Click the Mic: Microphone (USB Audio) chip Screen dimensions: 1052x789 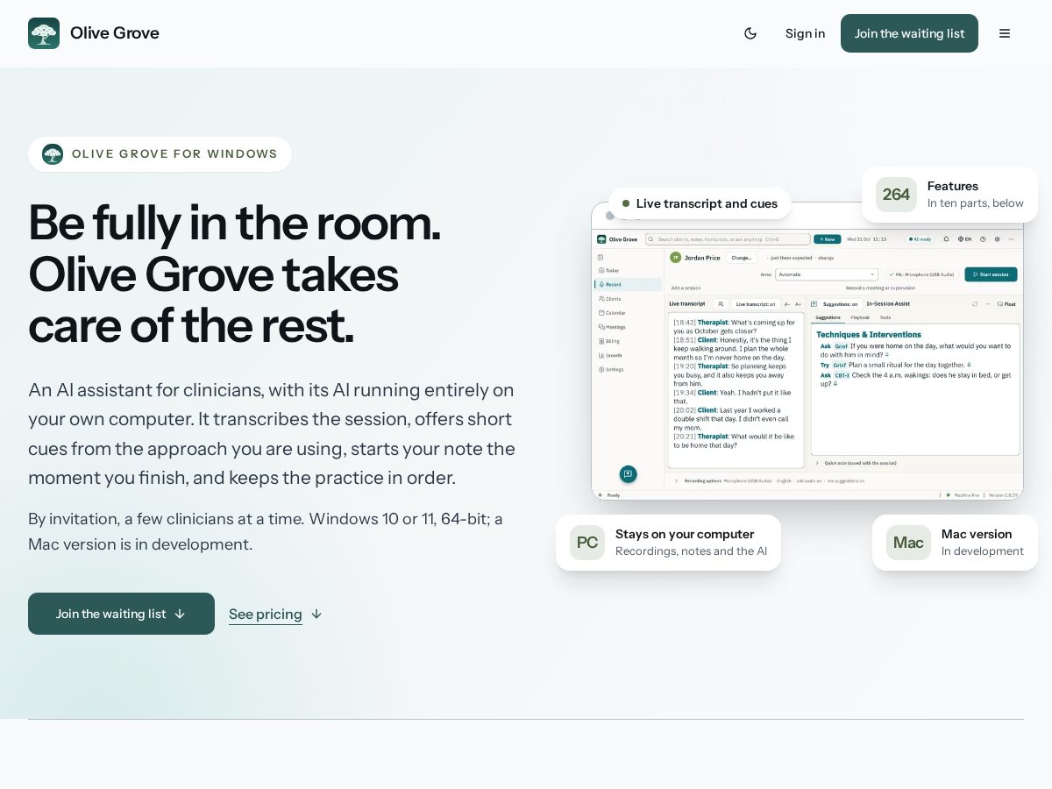coord(920,274)
